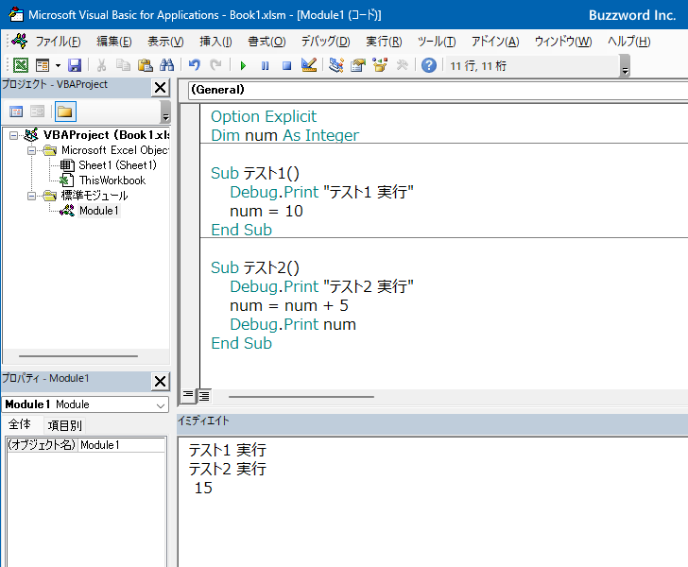Open the 編集(E) menu

pyautogui.click(x=114, y=42)
